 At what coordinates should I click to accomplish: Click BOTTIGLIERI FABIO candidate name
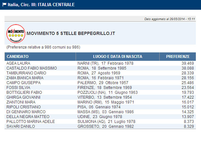[24, 93]
